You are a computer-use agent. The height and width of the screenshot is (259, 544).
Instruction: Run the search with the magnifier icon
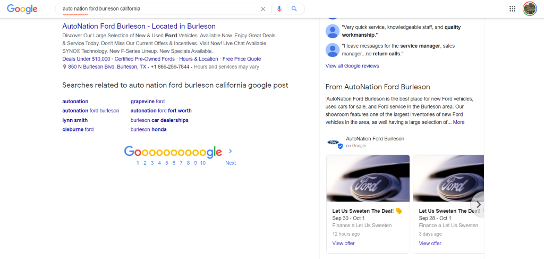[x=294, y=9]
